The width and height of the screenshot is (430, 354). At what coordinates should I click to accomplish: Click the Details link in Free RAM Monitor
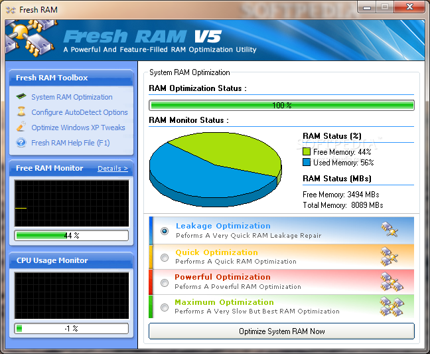pyautogui.click(x=113, y=169)
